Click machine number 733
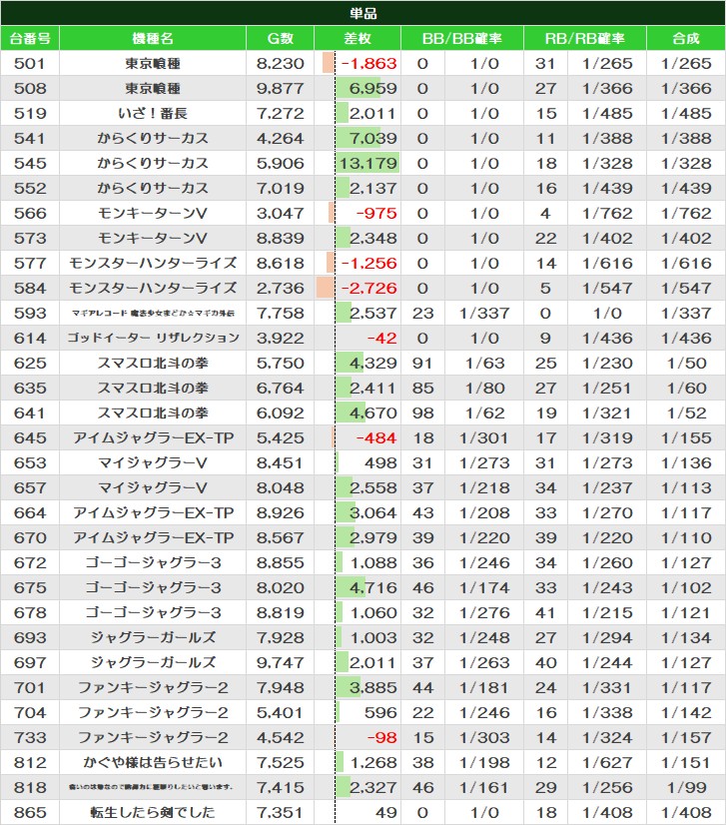 pos(30,738)
